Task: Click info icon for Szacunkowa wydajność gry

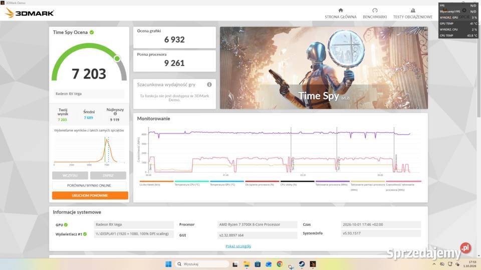Action: tap(209, 84)
